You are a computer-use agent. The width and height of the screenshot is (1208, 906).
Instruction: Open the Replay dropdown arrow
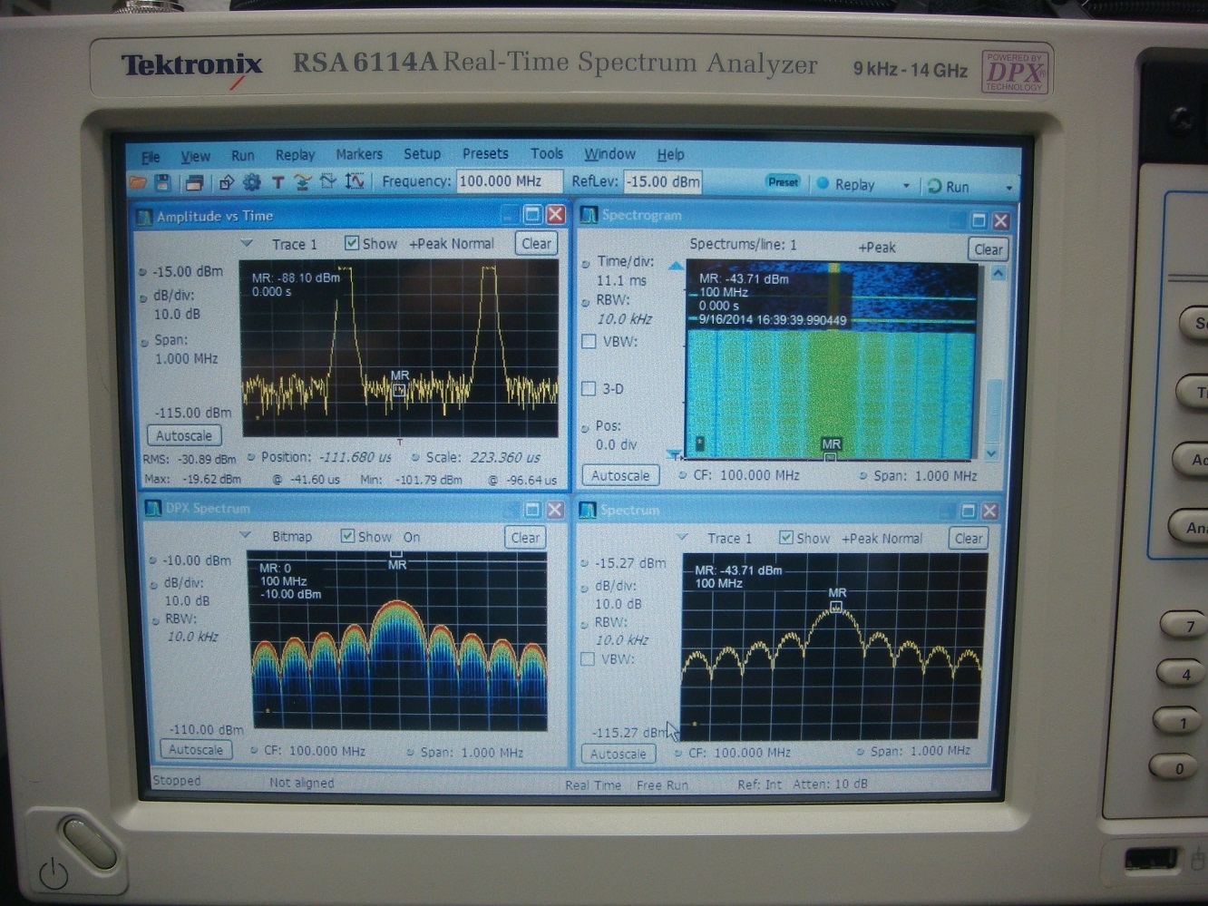click(906, 186)
